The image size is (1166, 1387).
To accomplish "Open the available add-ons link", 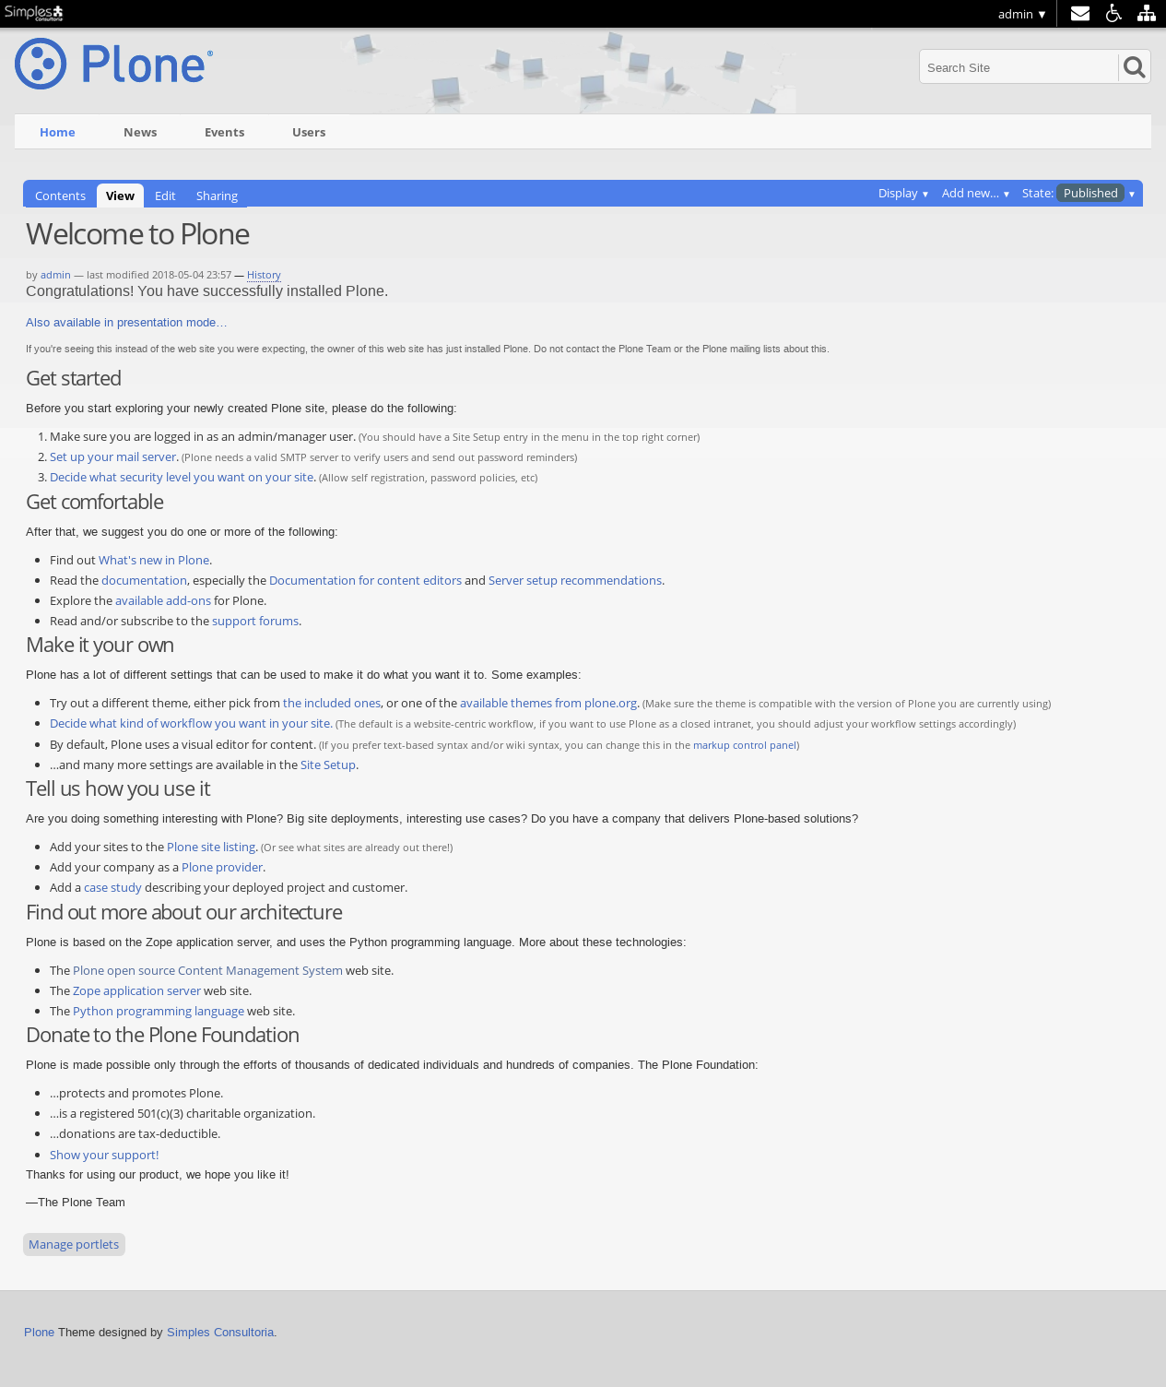I will (163, 600).
